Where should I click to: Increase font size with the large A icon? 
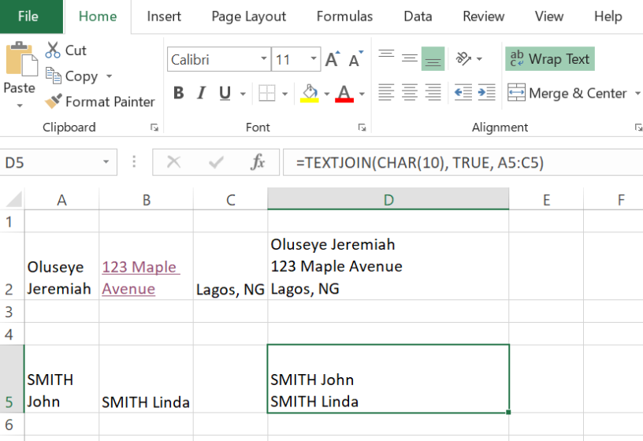point(332,60)
